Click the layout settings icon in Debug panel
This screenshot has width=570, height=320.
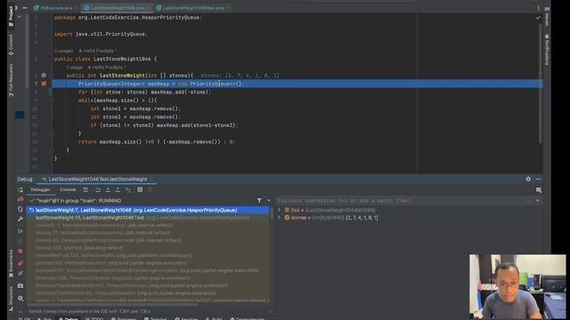click(x=539, y=189)
